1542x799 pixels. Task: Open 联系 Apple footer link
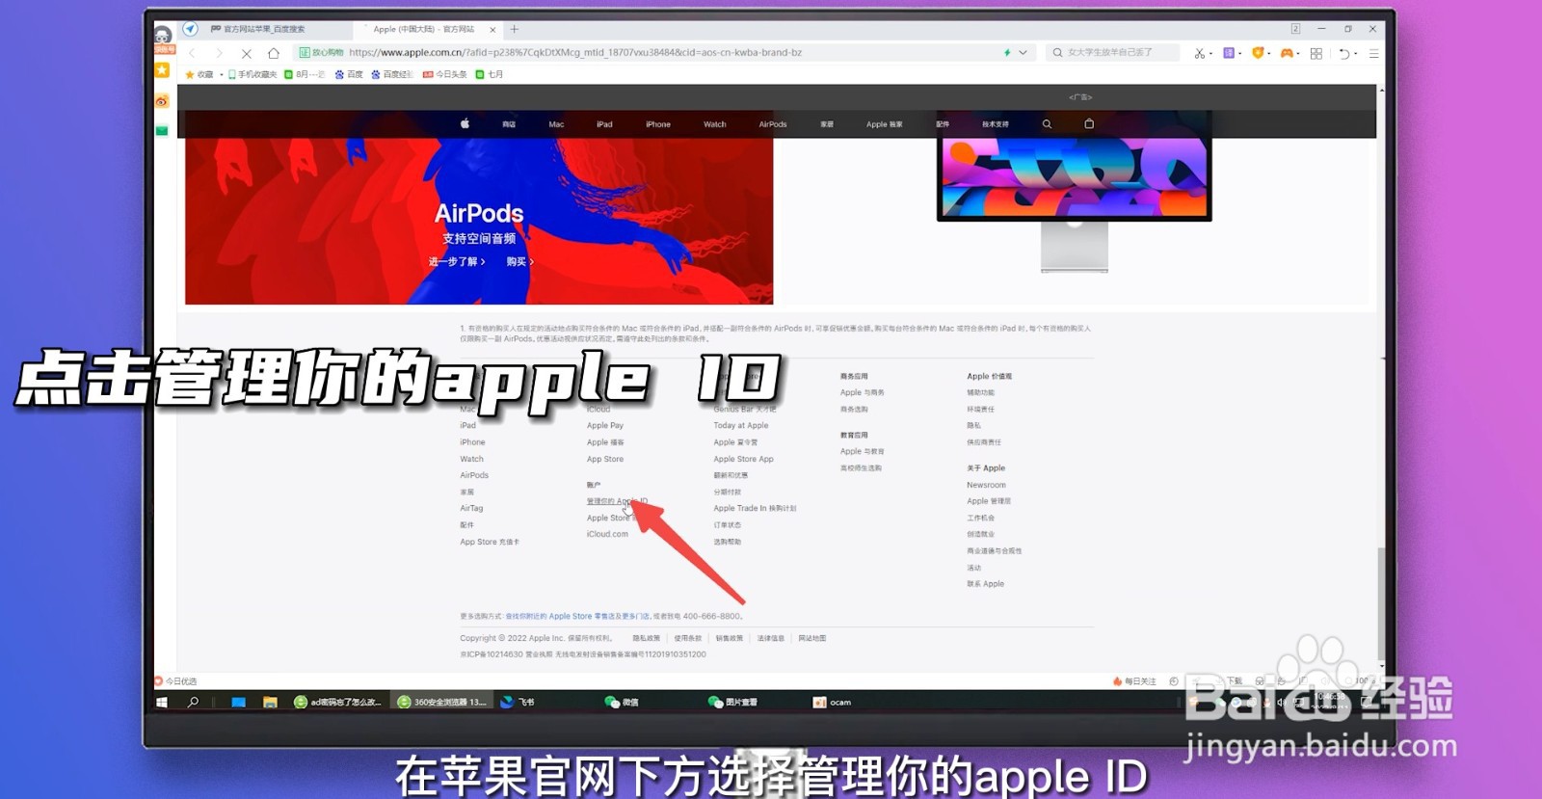point(985,584)
